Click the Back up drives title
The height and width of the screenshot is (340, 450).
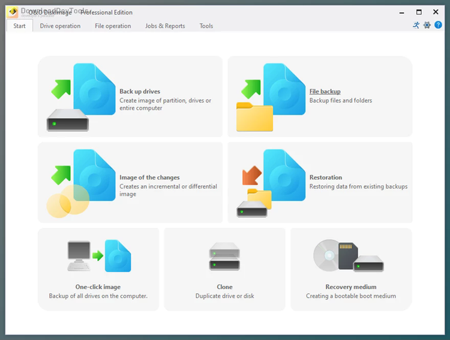pos(140,92)
